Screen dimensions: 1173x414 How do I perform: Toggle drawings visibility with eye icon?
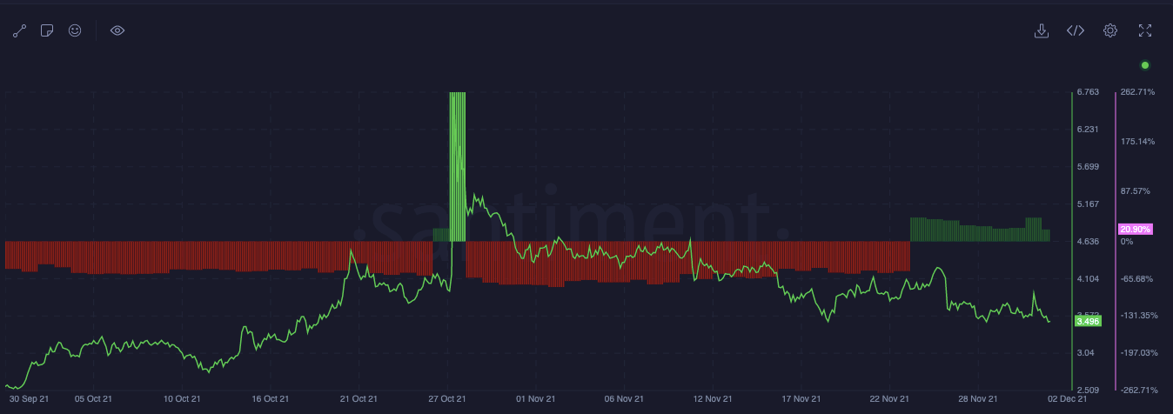tap(117, 30)
